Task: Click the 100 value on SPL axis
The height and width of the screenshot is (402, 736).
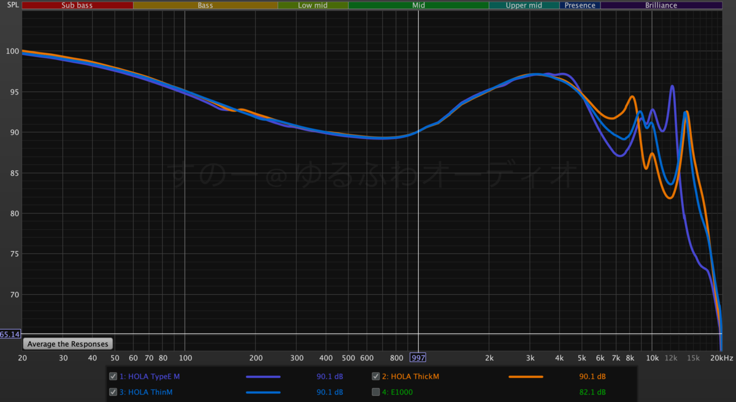Action: pos(12,51)
